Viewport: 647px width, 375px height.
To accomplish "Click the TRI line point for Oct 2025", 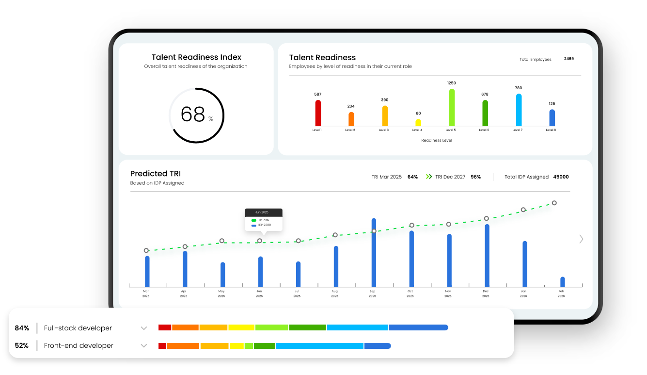I will click(x=412, y=225).
